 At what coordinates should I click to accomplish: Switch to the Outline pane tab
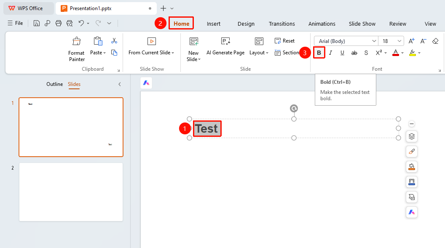click(x=55, y=84)
